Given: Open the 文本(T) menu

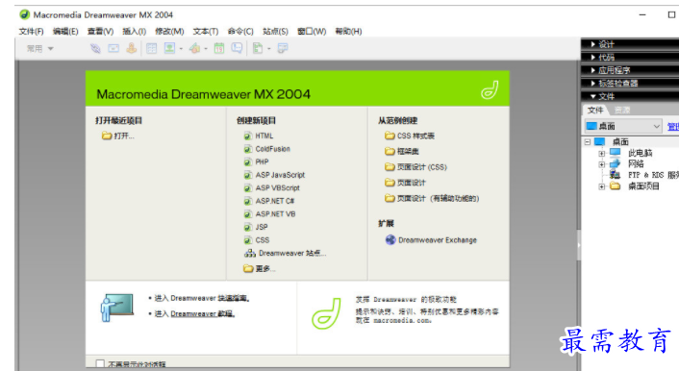Looking at the screenshot, I should (x=206, y=32).
